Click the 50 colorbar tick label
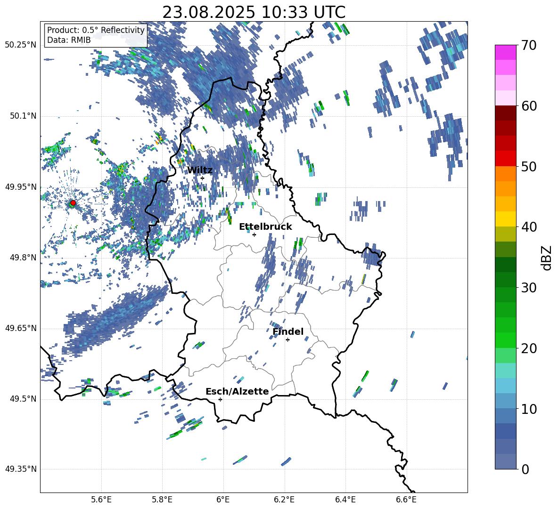 pyautogui.click(x=529, y=167)
